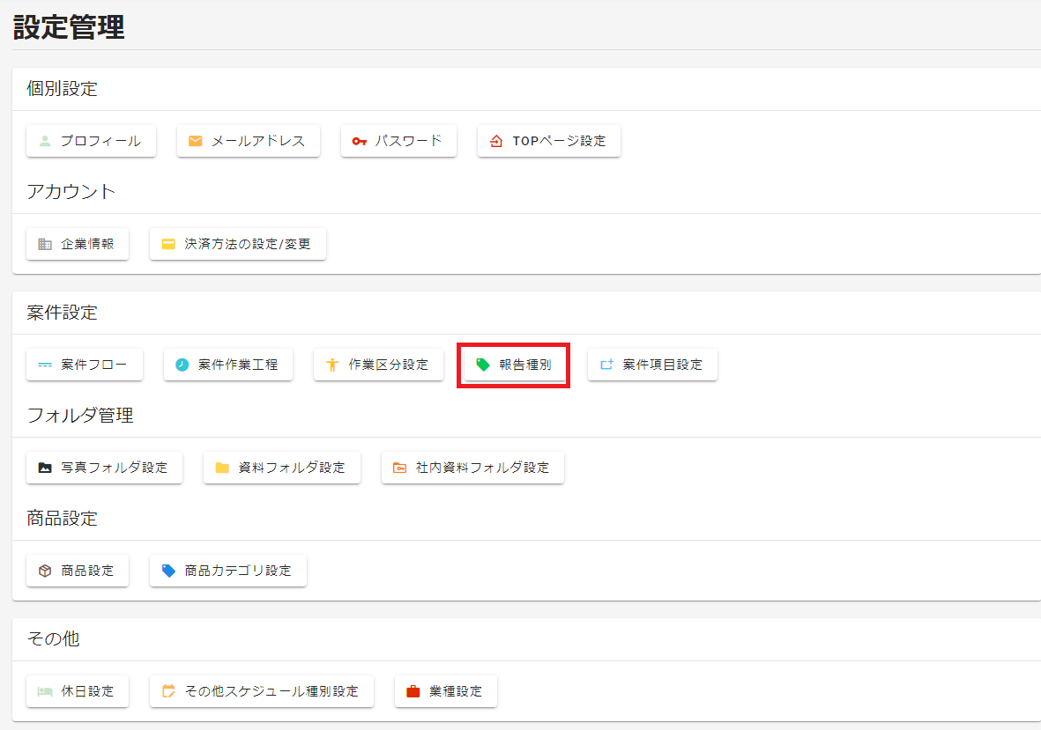Click the picture icon for 写真フォルダ設定
Viewport: 1041px width, 730px height.
pyautogui.click(x=45, y=468)
